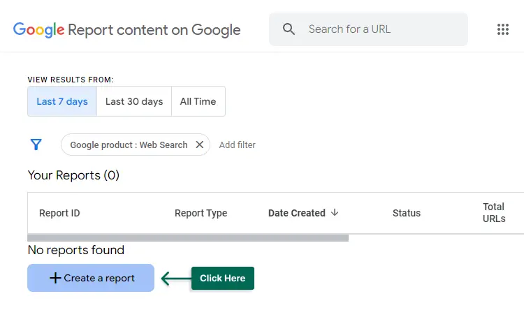524x310 pixels.
Task: Click the Create a report button
Action: (x=91, y=278)
